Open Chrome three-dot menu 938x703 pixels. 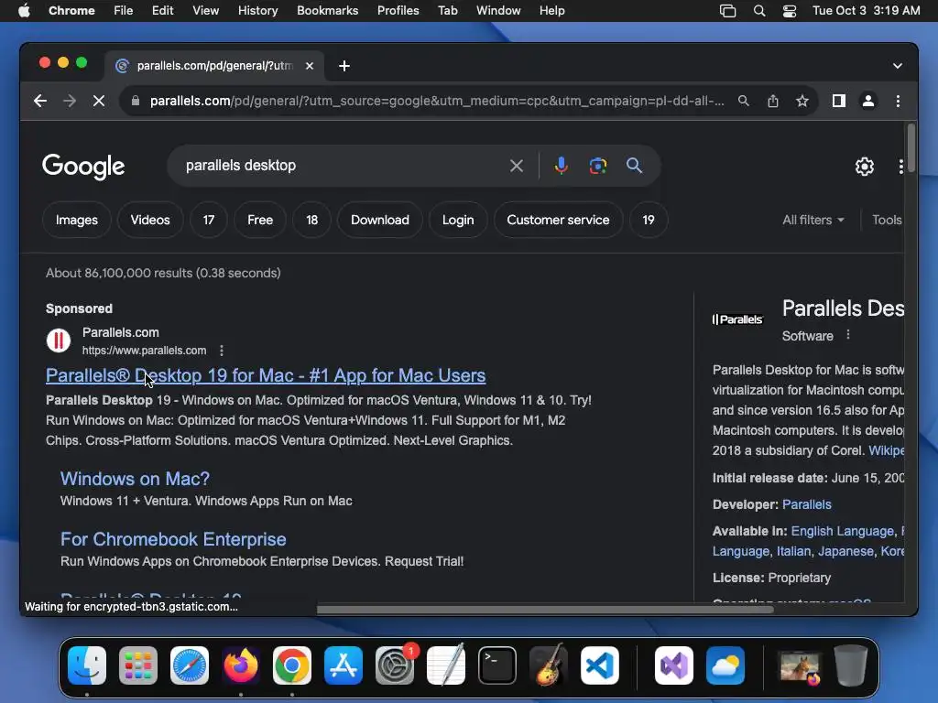point(898,101)
